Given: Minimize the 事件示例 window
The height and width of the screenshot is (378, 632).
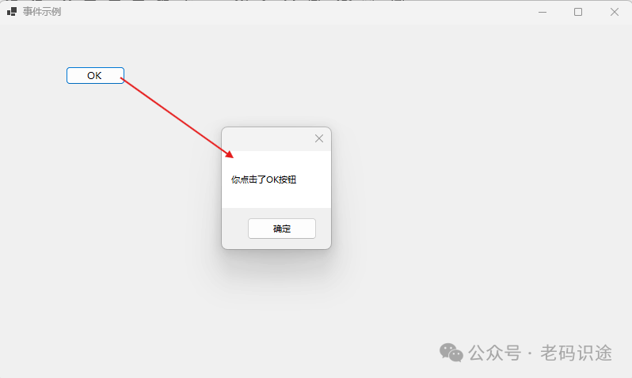Looking at the screenshot, I should click(543, 12).
